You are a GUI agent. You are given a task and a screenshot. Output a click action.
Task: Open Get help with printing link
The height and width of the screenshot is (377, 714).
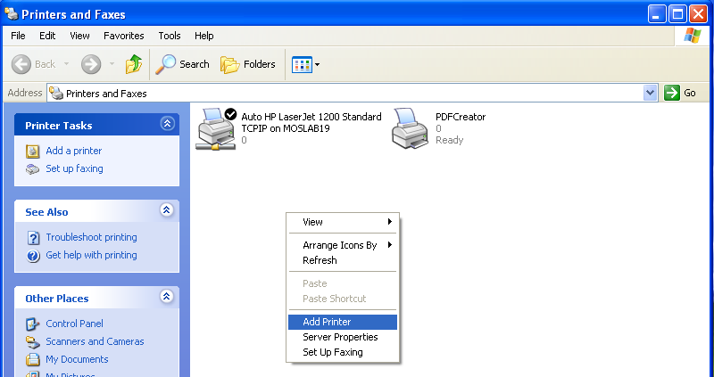tap(91, 255)
